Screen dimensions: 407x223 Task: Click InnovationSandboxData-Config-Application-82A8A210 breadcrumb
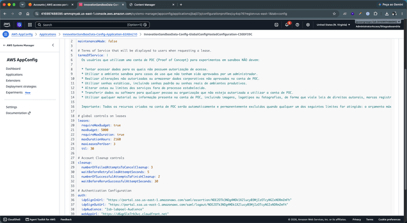pos(100,34)
